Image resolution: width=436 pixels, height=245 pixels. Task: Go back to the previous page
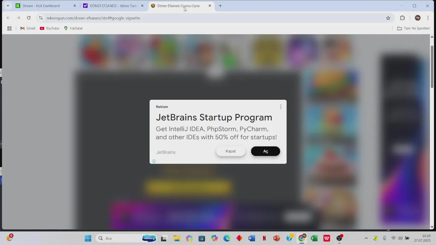pyautogui.click(x=9, y=18)
